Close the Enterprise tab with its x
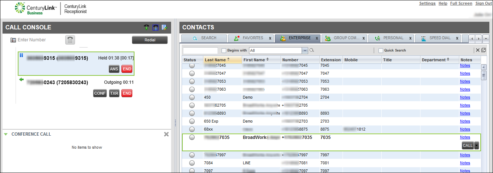Screen dimensions: 493x173 pos(317,38)
